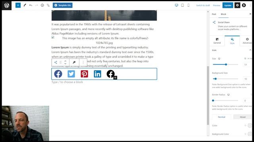Open the Background Color swatch
254x142 pixels.
pyautogui.click(x=250, y=134)
